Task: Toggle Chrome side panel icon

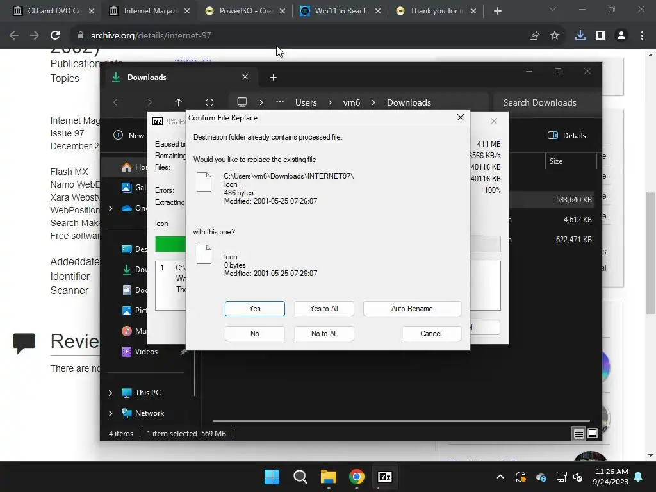Action: 601,36
